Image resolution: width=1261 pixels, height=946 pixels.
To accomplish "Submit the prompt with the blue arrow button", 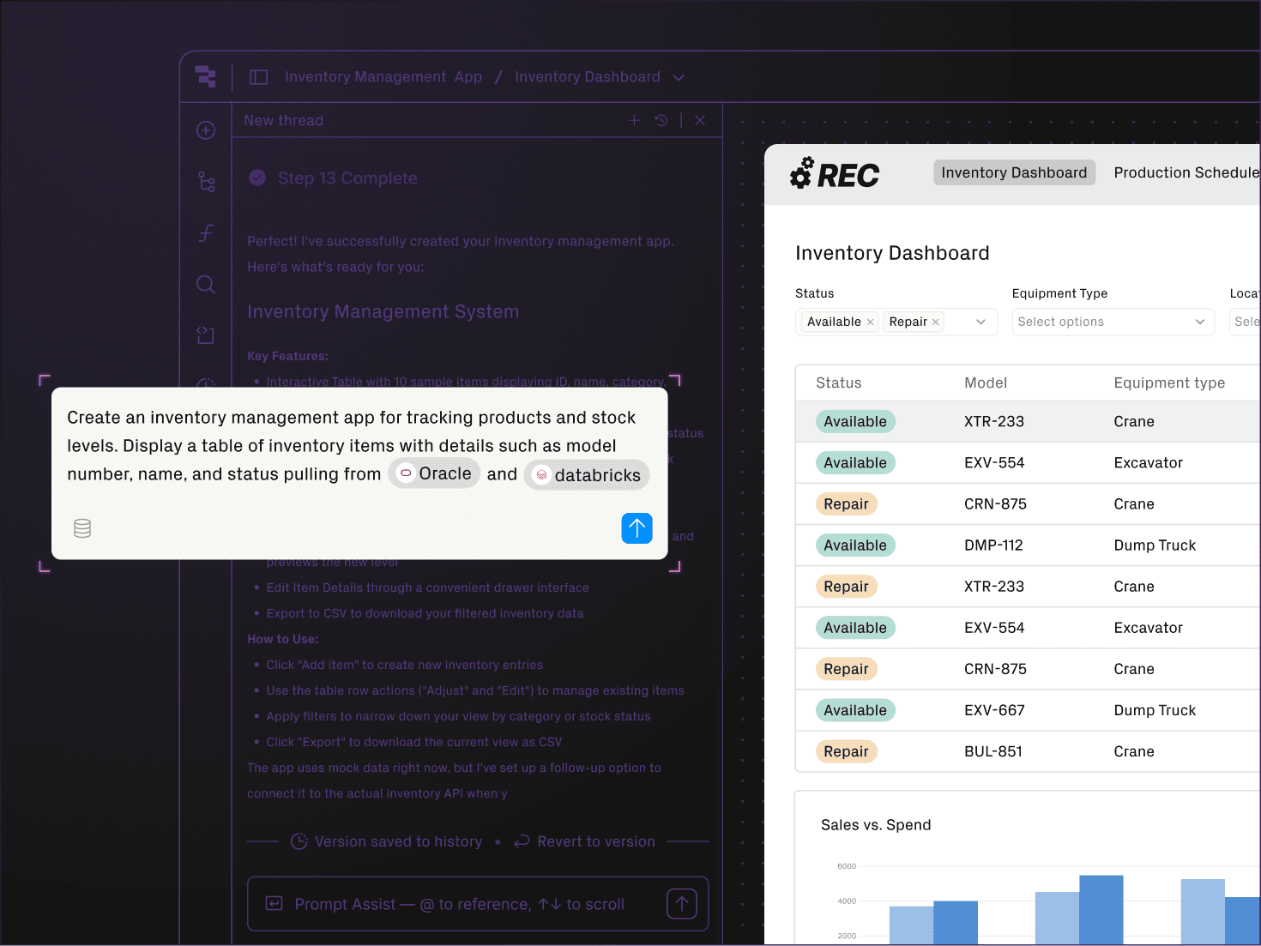I will [x=637, y=528].
